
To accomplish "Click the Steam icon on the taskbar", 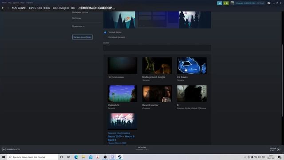I will click(120, 157).
